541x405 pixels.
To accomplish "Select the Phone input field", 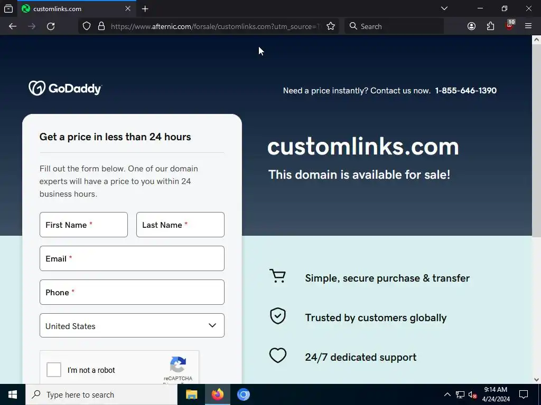I will [132, 292].
